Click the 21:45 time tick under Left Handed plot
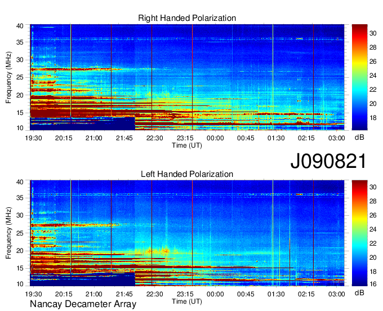 click(124, 294)
